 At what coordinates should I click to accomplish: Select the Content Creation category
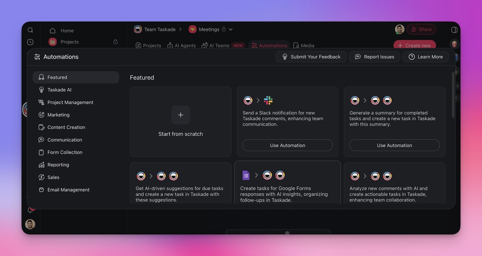(76, 127)
